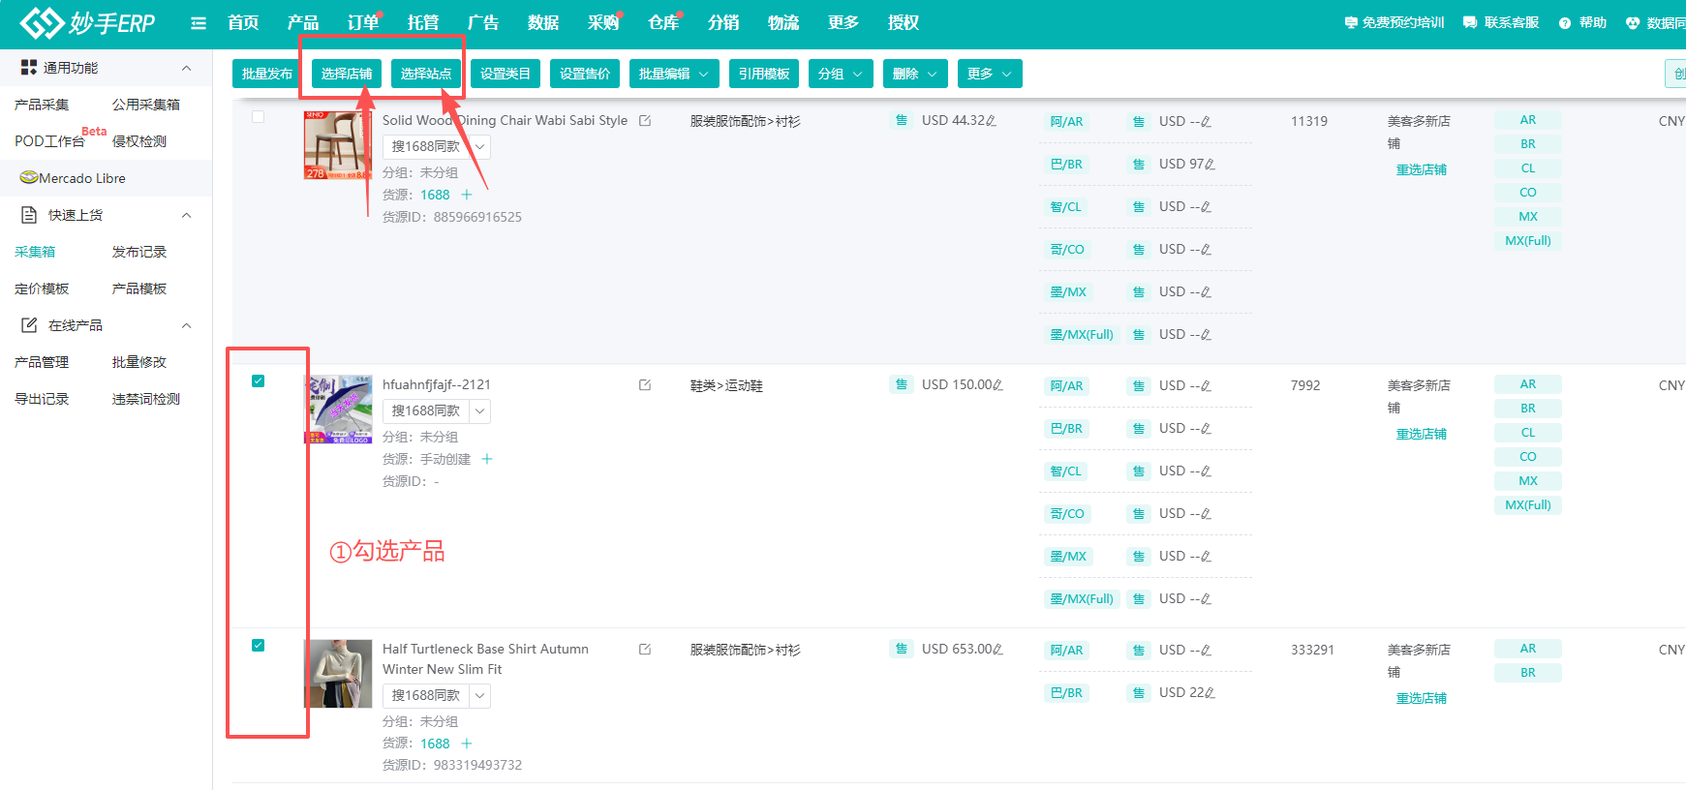1686x790 pixels.
Task: Open the 批量编辑 dropdown
Action: point(674,74)
